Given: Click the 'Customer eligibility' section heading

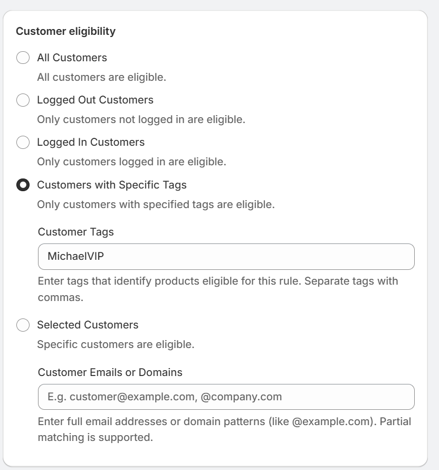Looking at the screenshot, I should [65, 31].
